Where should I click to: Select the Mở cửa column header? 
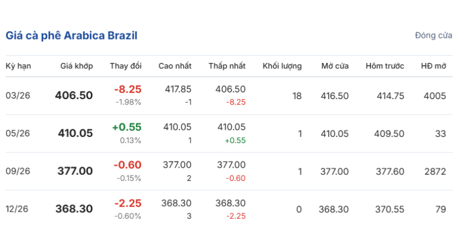click(x=335, y=66)
